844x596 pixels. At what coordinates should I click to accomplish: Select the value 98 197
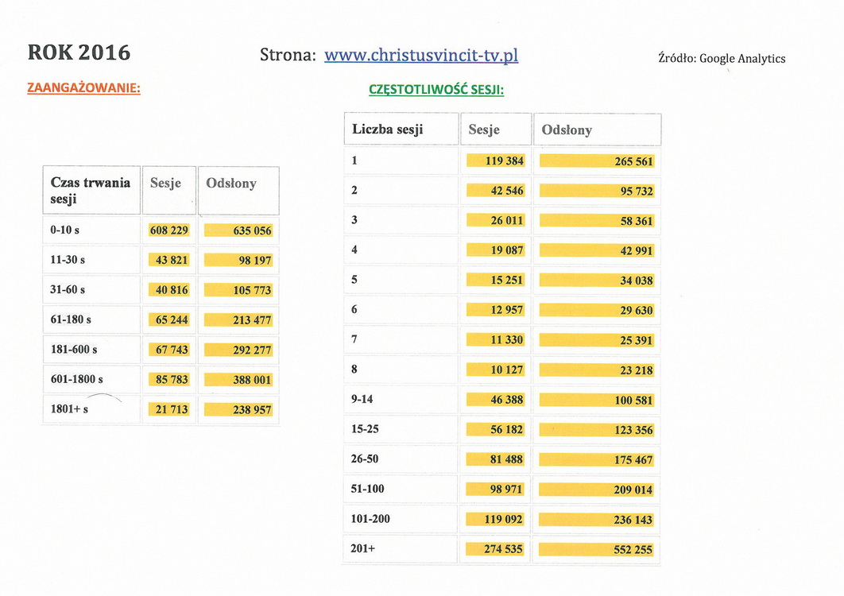(x=255, y=261)
